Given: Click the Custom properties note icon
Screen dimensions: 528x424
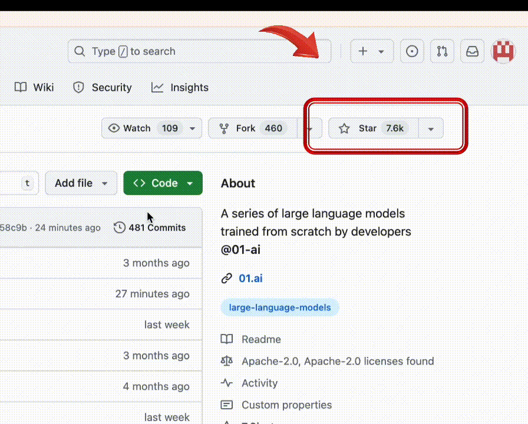Looking at the screenshot, I should [x=227, y=405].
